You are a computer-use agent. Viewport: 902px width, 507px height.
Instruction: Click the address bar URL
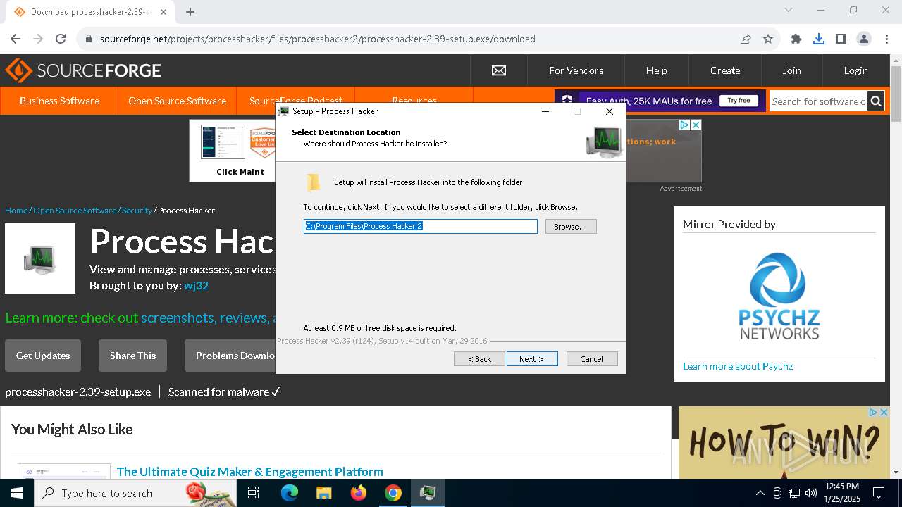[318, 39]
